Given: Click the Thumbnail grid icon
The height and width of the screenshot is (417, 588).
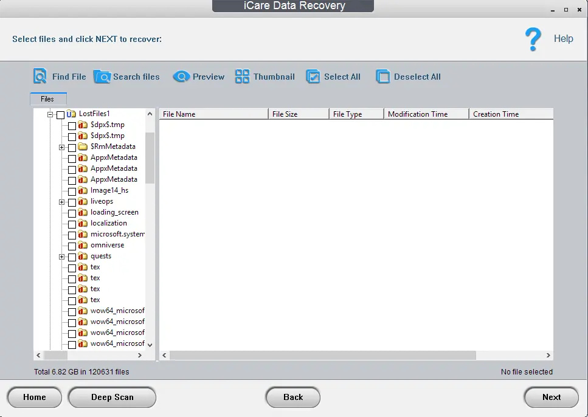Looking at the screenshot, I should click(242, 77).
